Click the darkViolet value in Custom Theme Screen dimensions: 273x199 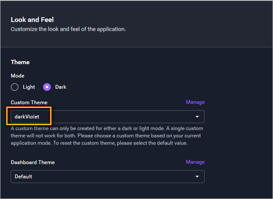(27, 117)
